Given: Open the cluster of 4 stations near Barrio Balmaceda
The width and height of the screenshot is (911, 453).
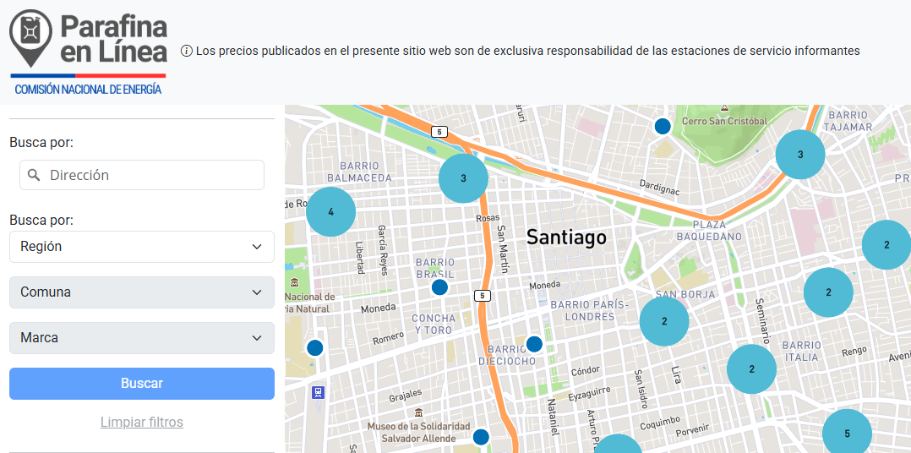Looking at the screenshot, I should pos(330,212).
